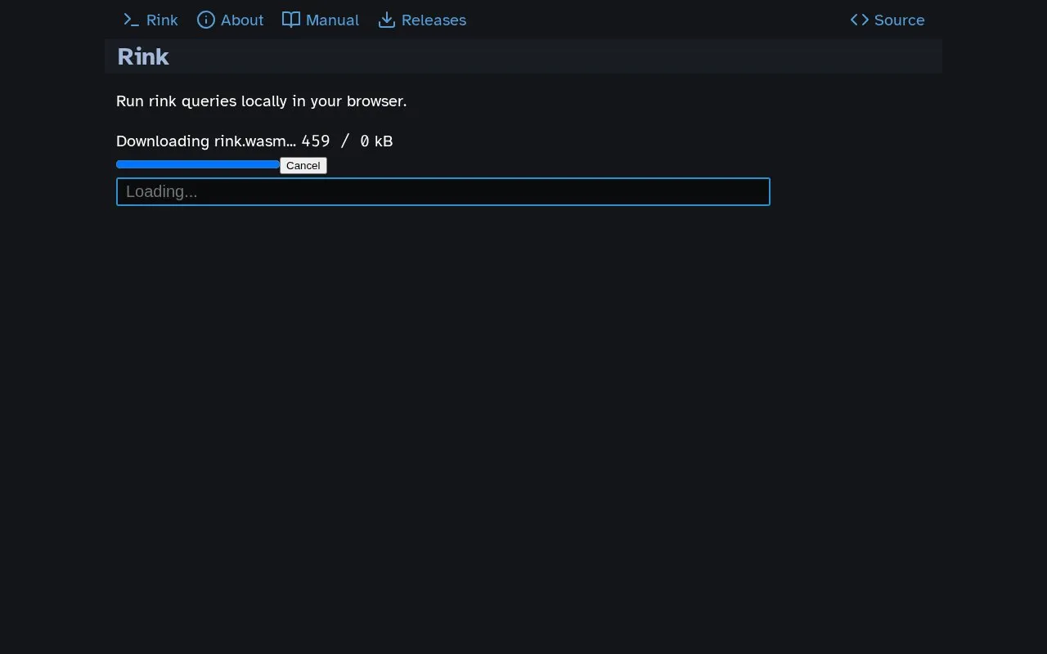Image resolution: width=1047 pixels, height=654 pixels.
Task: Click the terminal prompt icon beside Rink
Action: pyautogui.click(x=132, y=20)
